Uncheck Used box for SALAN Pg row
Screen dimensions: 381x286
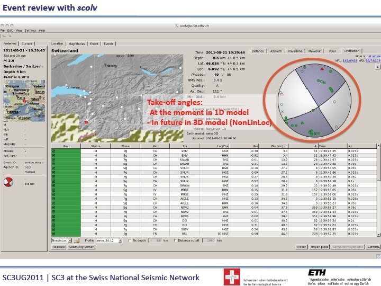[x=53, y=160]
